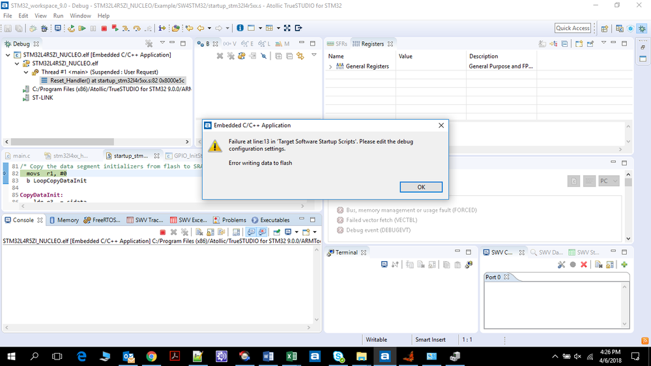Open the Run menu

pos(58,16)
